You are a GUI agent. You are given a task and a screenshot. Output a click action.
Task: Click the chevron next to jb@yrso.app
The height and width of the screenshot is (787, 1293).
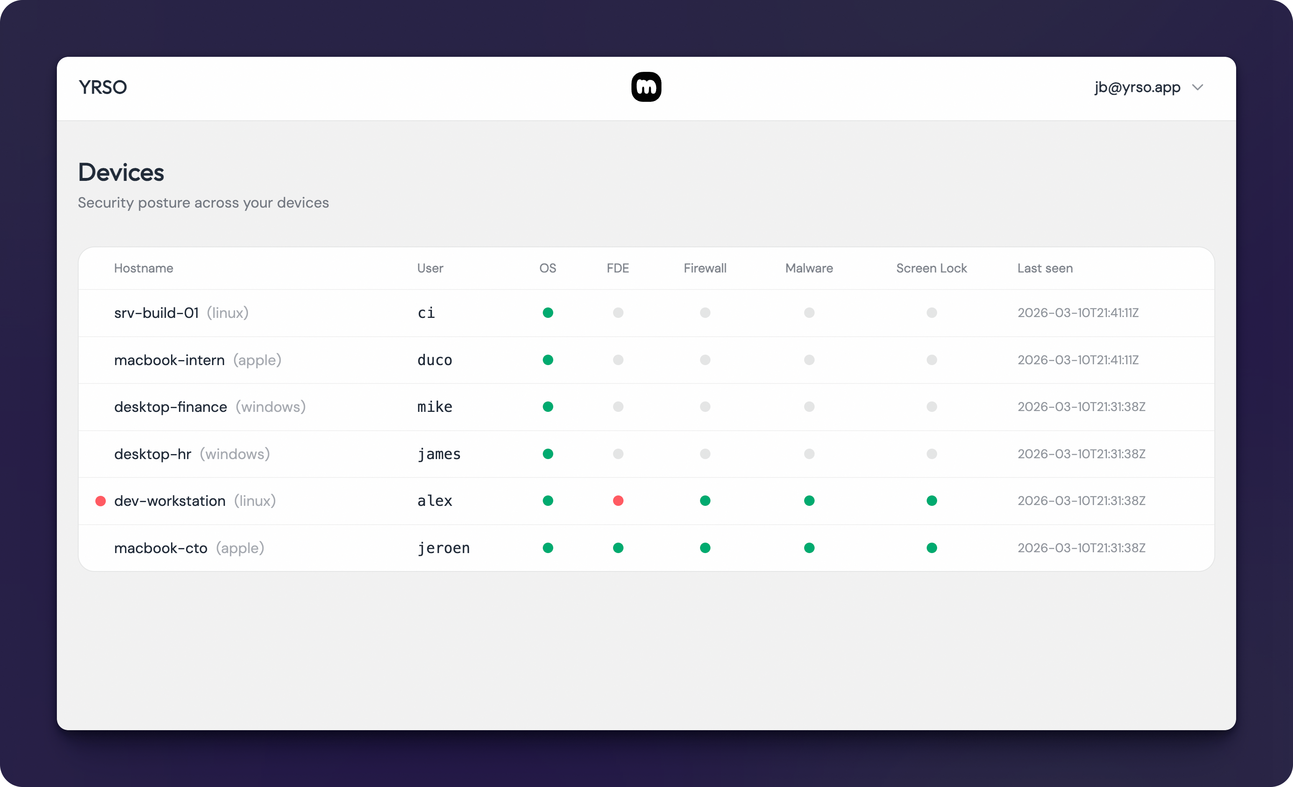tap(1198, 88)
